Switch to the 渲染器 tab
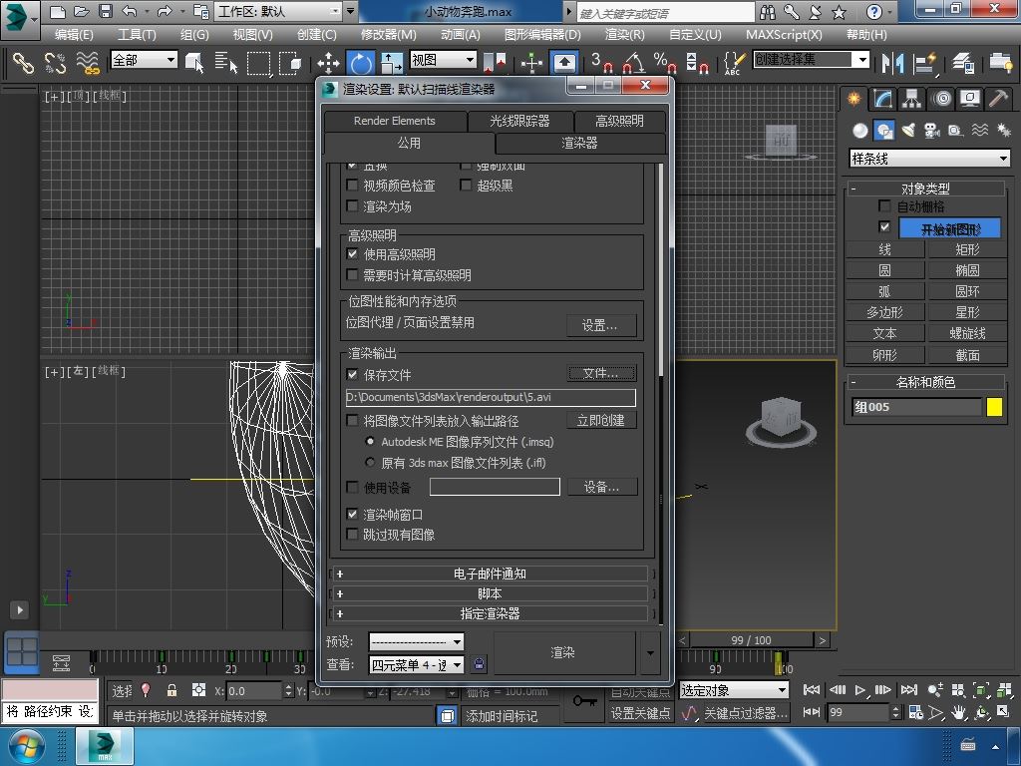This screenshot has height=766, width=1021. point(579,143)
